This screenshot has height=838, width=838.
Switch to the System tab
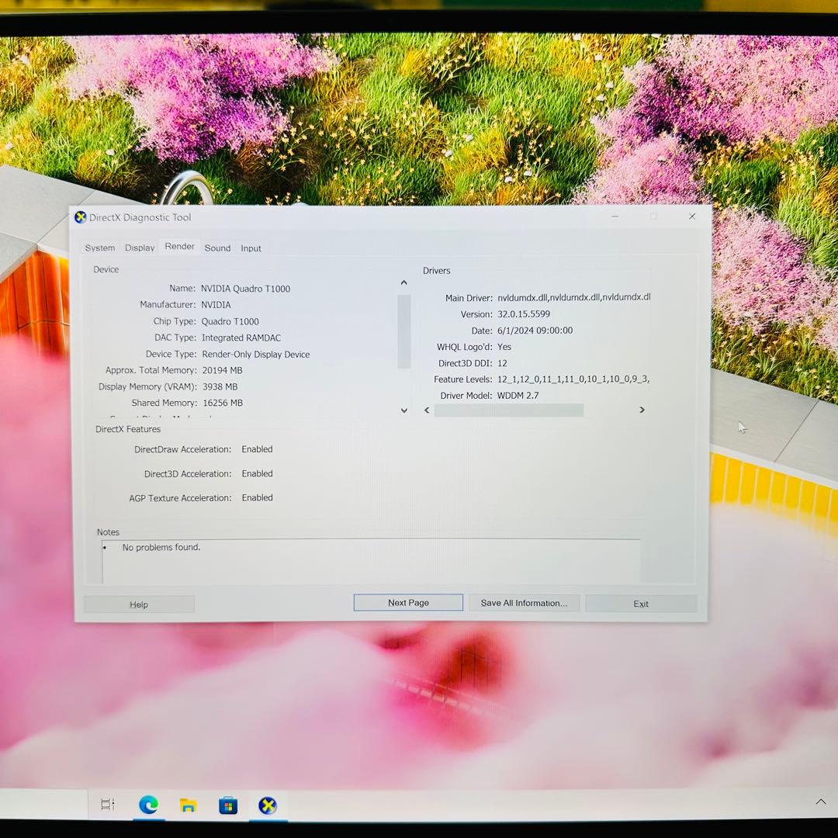(x=99, y=248)
